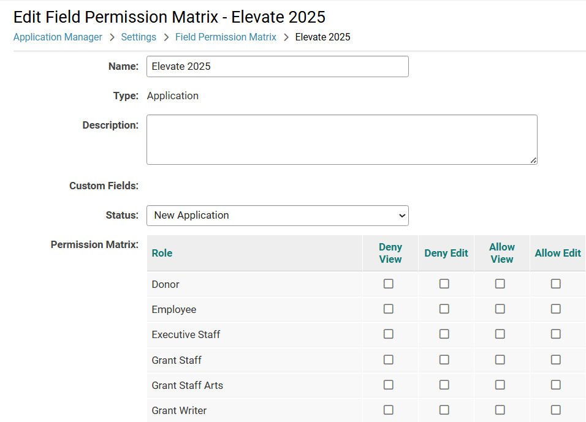The height and width of the screenshot is (422, 586).
Task: Click the Application Manager breadcrumb link
Action: tap(58, 37)
